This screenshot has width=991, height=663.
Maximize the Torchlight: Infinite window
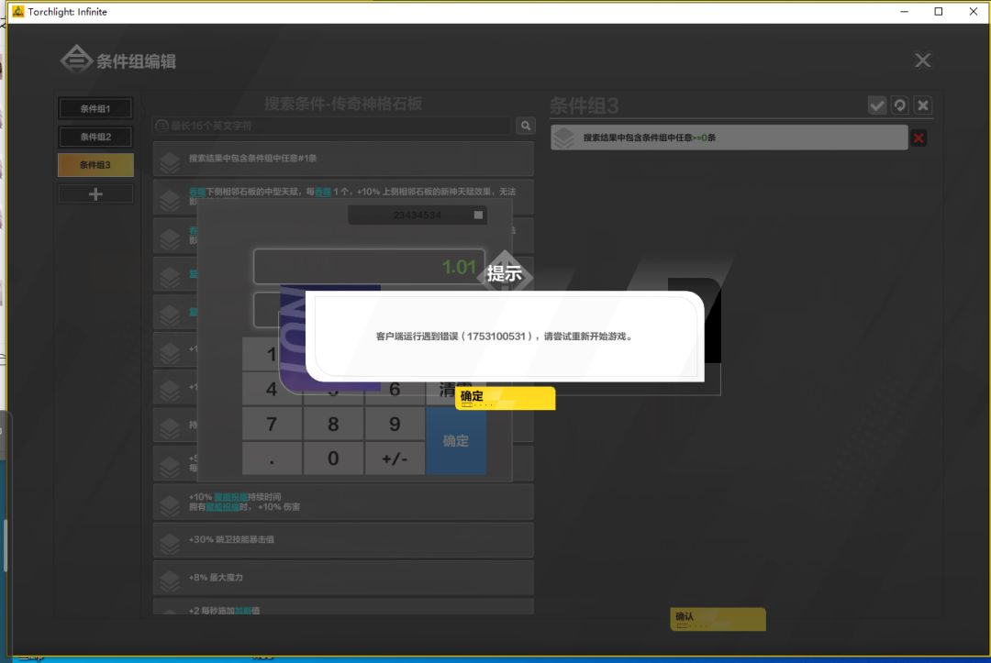(939, 11)
